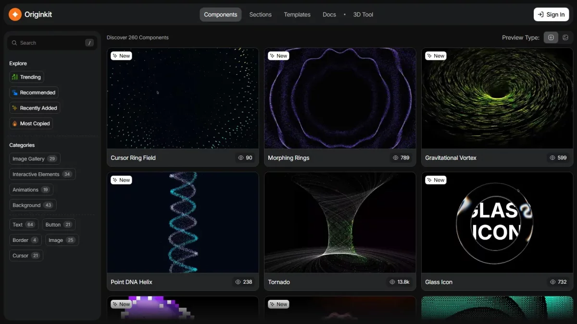Filter by Border tag

[x=25, y=240]
